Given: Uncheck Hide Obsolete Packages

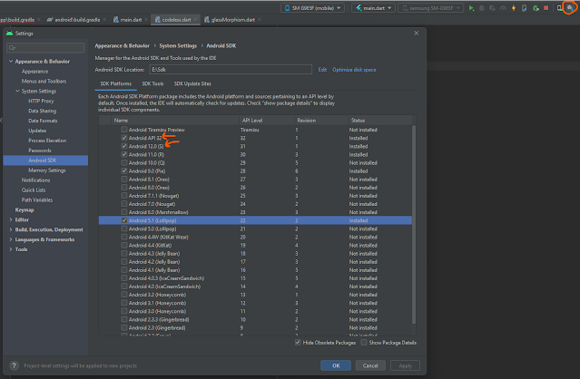Looking at the screenshot, I should pos(297,343).
